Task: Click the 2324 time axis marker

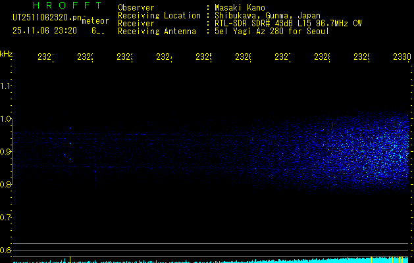Action: tap(164, 57)
